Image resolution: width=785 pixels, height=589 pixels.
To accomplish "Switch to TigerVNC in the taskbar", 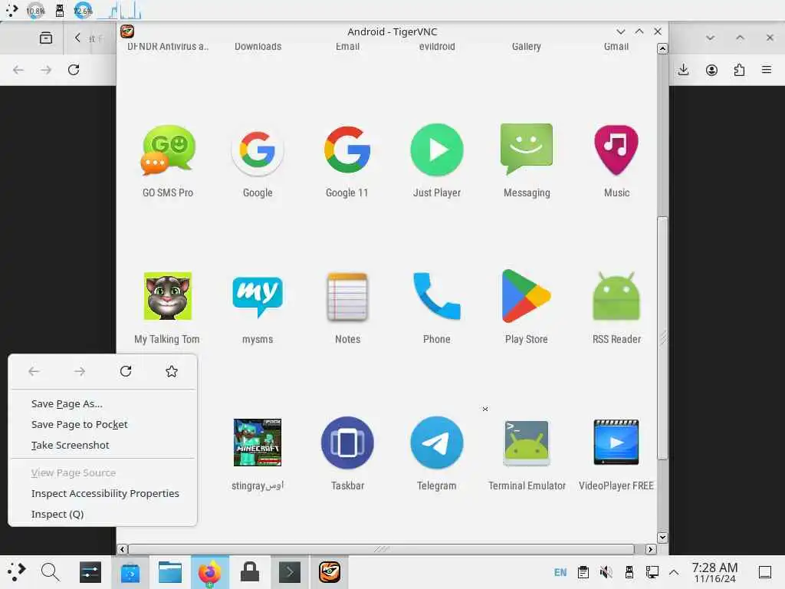I will [330, 571].
